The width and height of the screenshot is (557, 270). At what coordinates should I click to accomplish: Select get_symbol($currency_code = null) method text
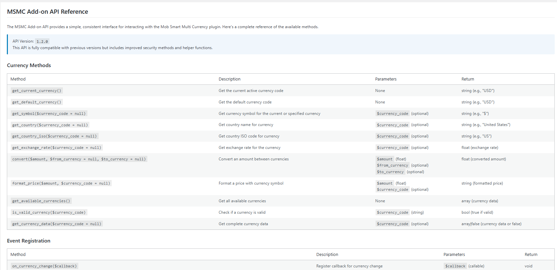tap(49, 114)
